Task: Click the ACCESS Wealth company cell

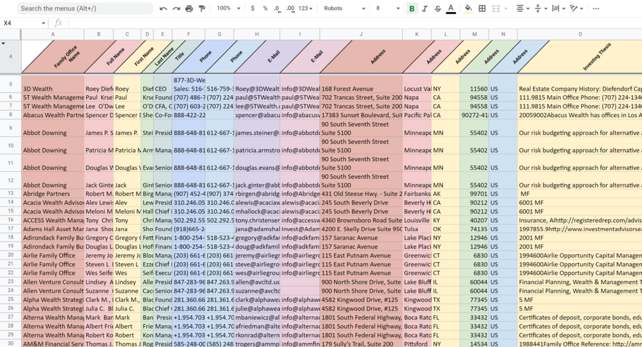Action: [x=53, y=220]
